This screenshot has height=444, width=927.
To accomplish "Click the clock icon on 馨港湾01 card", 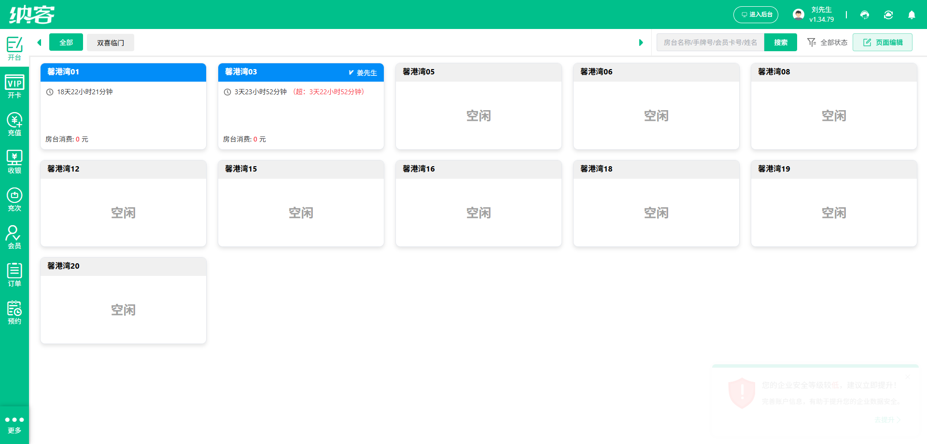I will (x=50, y=92).
